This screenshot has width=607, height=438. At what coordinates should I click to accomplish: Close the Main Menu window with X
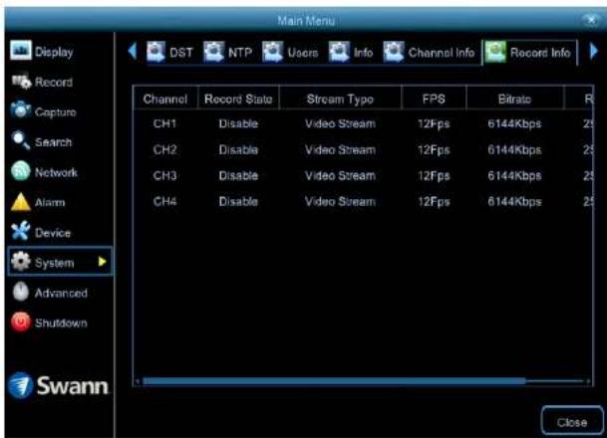coord(591,20)
